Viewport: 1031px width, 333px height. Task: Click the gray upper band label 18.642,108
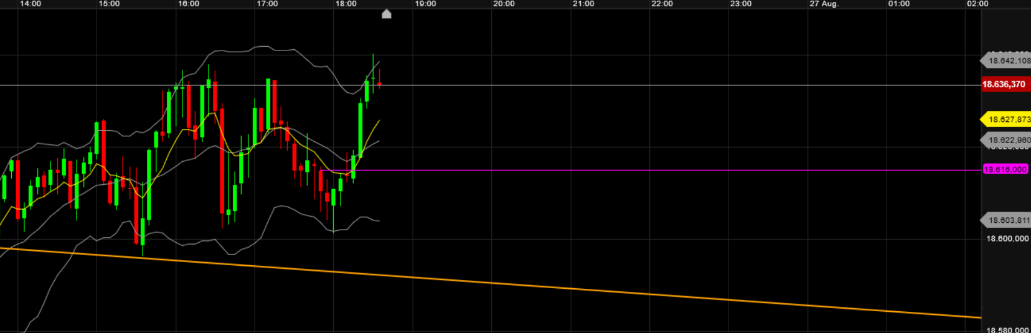tap(1005, 61)
